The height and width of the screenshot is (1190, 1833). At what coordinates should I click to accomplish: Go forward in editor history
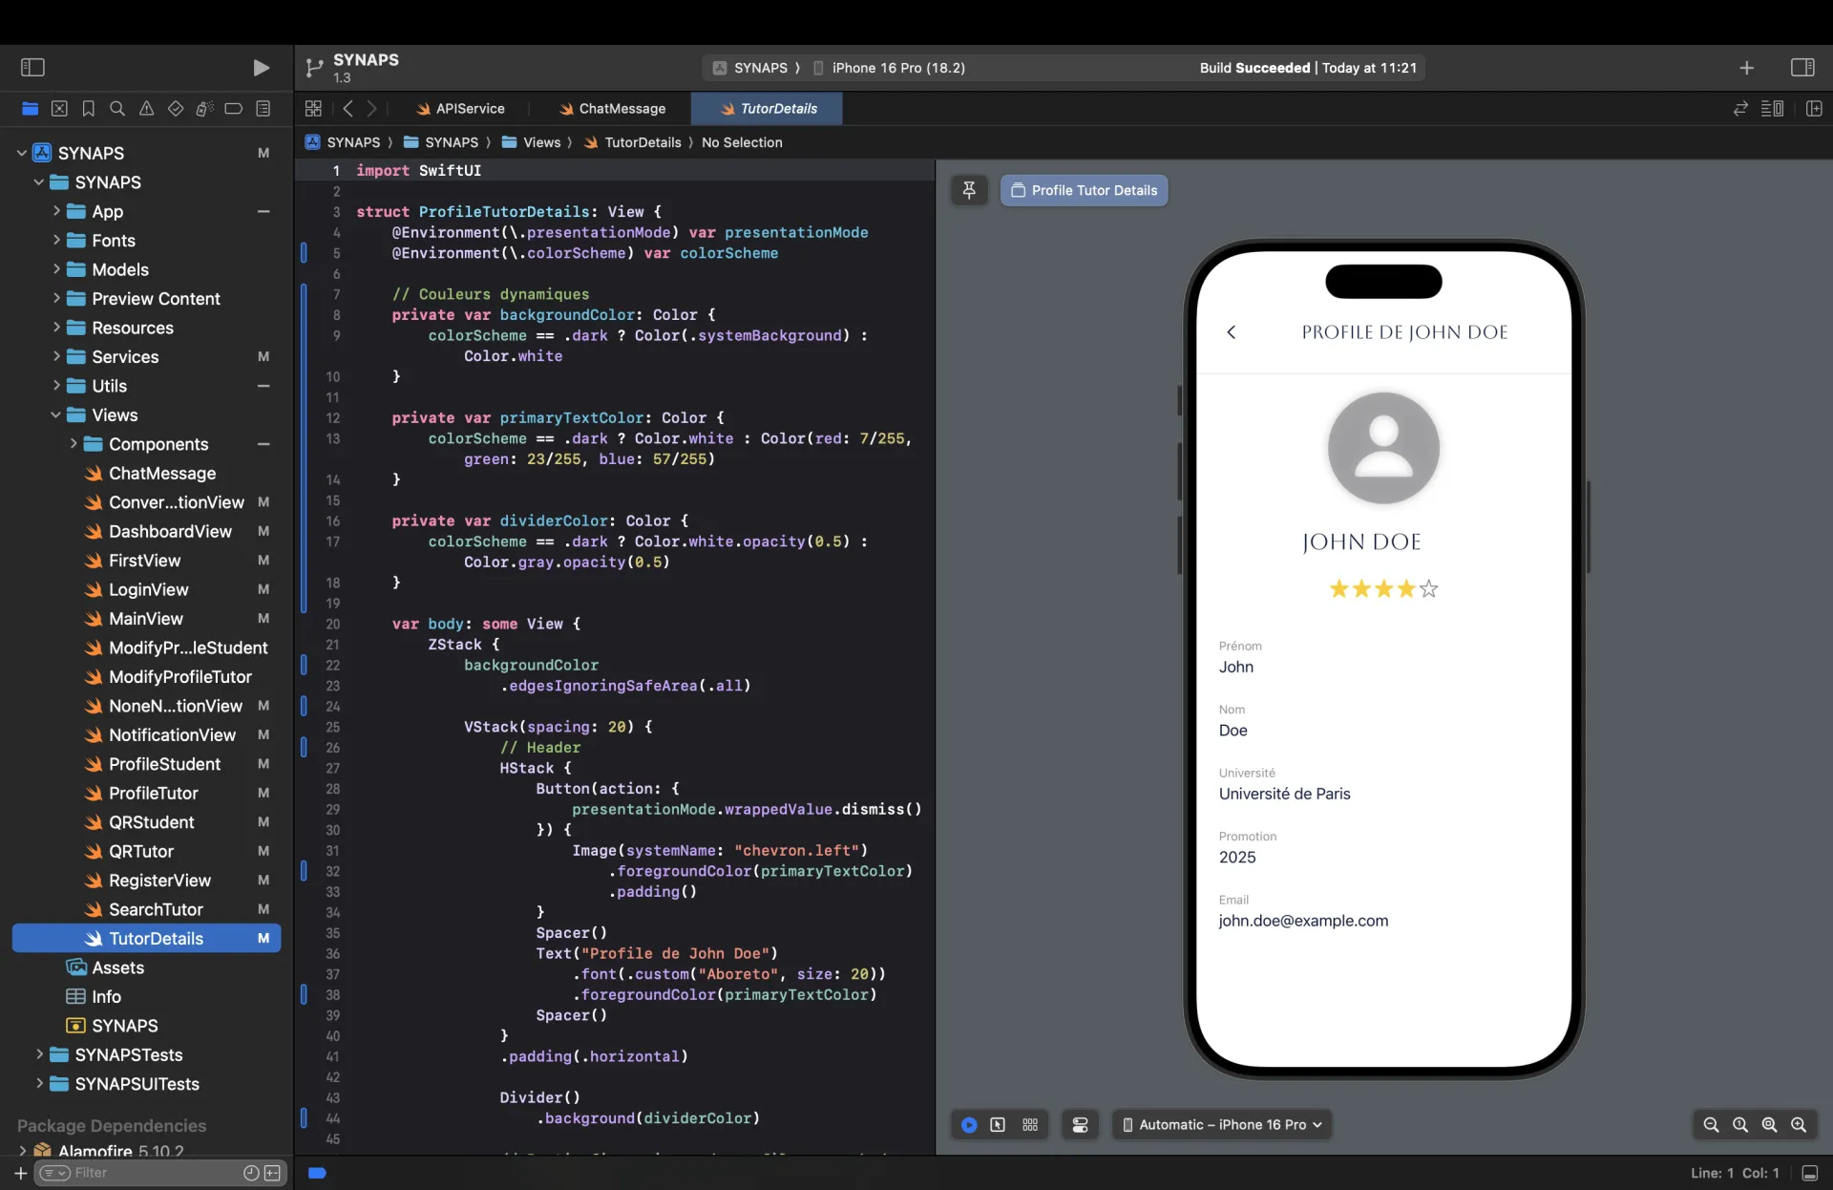[x=372, y=109]
